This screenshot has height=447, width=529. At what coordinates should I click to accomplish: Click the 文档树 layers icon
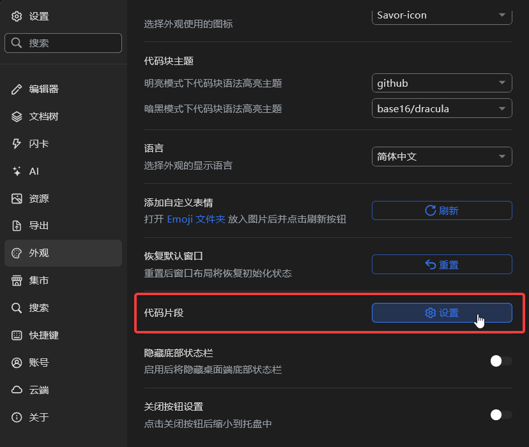pos(17,117)
